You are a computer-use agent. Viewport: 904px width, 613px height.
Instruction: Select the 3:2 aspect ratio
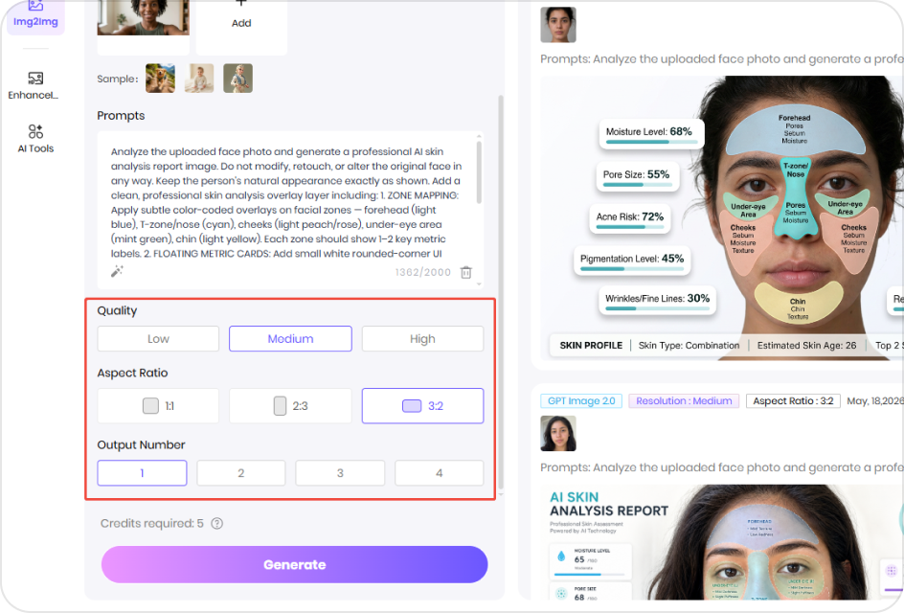point(422,406)
